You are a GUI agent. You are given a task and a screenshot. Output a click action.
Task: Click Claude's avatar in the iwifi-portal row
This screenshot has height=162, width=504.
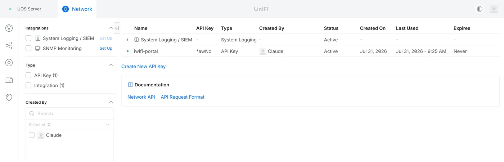(263, 51)
